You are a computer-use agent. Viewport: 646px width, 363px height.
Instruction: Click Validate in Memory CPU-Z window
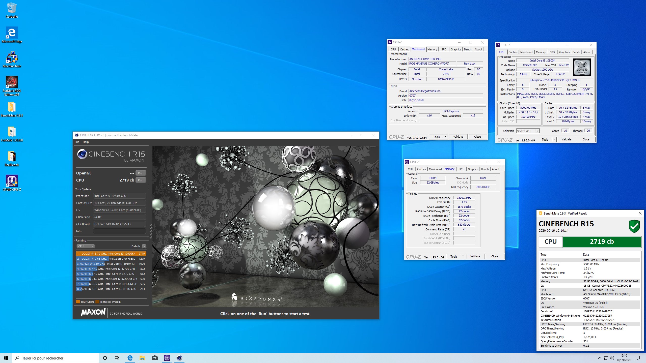[x=475, y=256]
